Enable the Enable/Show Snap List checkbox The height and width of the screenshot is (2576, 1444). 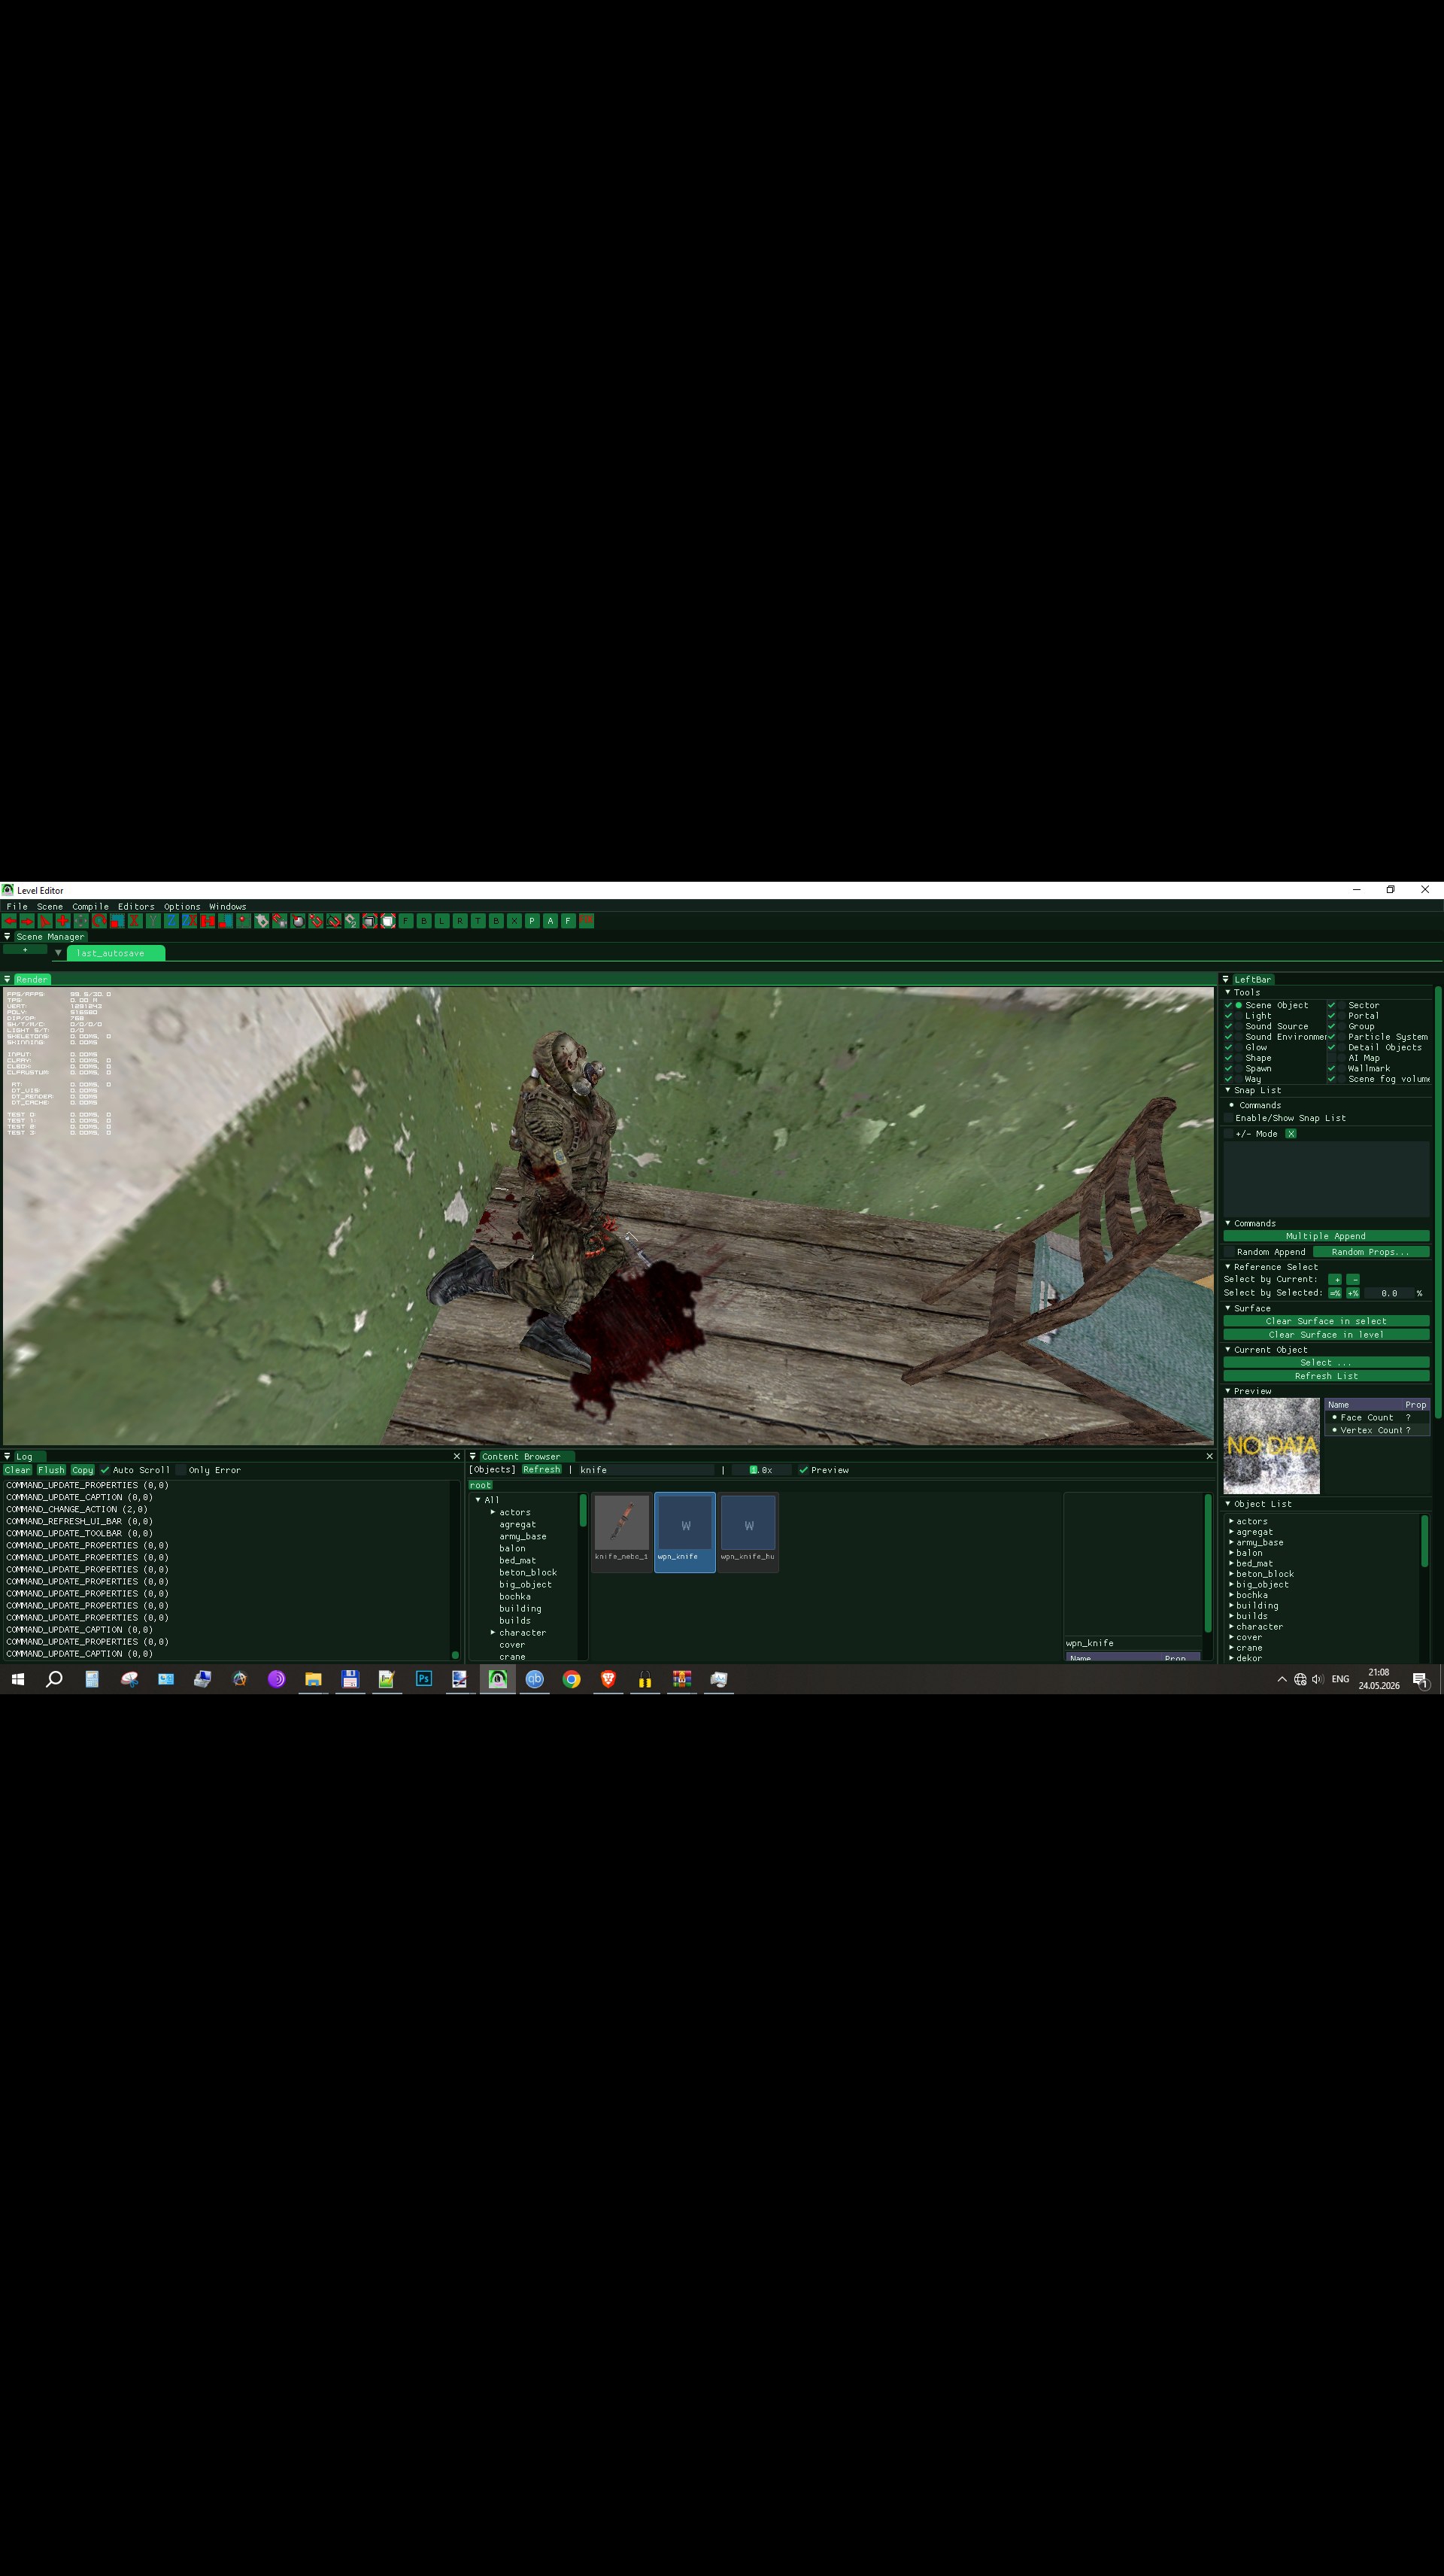pos(1229,1118)
